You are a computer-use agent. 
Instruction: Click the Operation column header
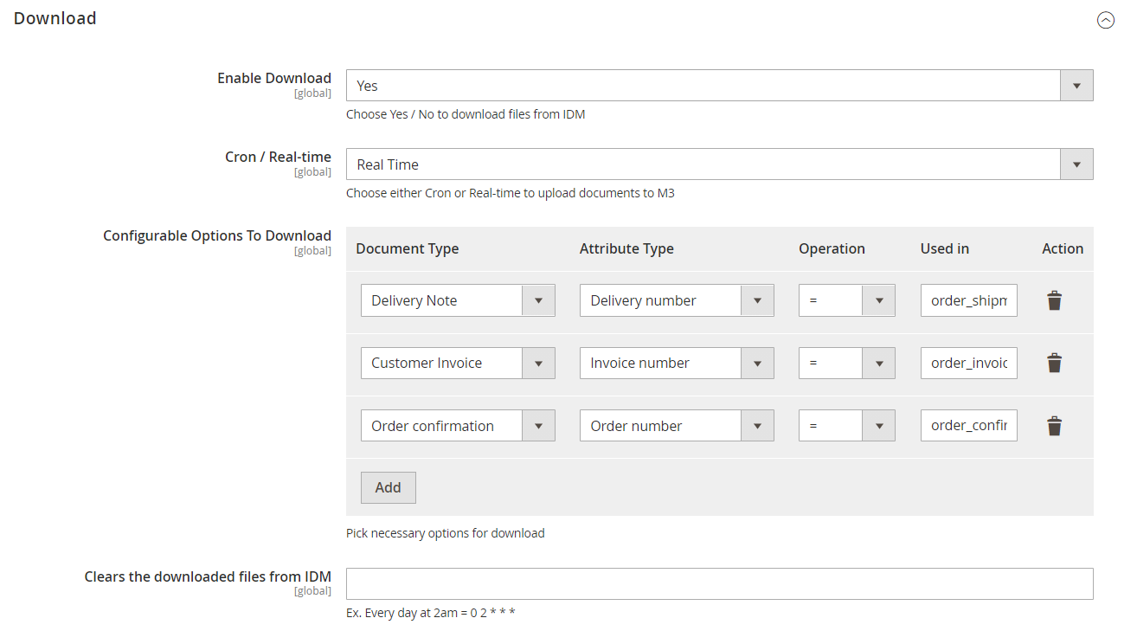pos(832,248)
